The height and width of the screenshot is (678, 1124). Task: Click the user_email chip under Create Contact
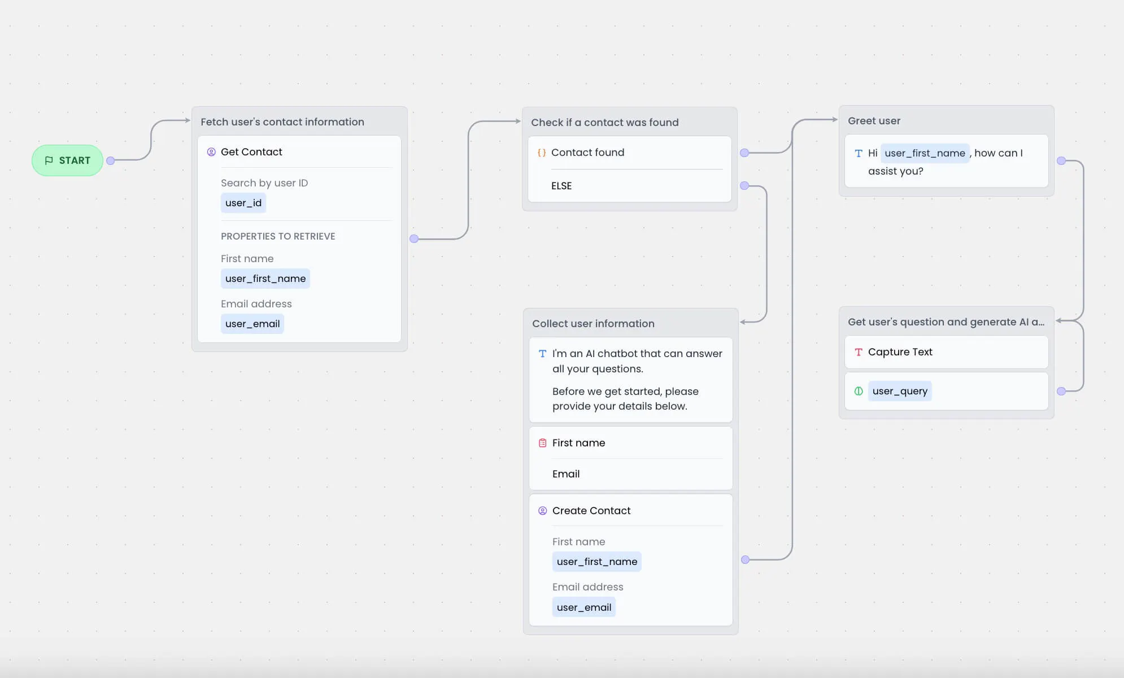(584, 607)
